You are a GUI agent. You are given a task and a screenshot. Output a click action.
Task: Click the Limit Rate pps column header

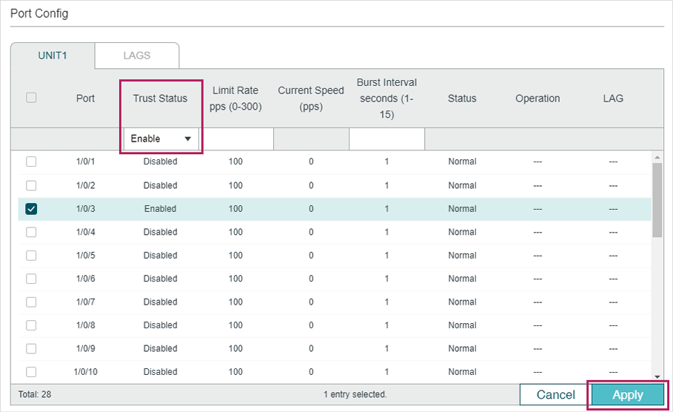tap(235, 99)
